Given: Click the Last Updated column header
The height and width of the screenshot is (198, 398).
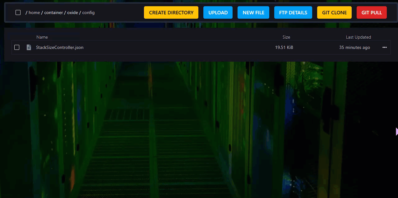Looking at the screenshot, I should click(359, 37).
